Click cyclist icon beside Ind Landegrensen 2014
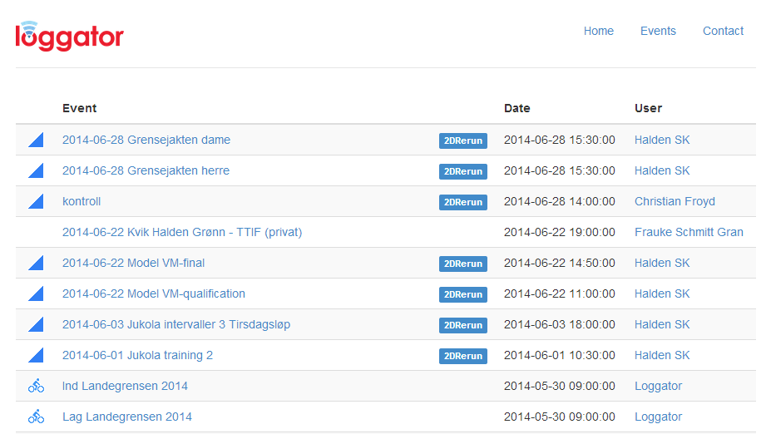This screenshot has width=771, height=434. [36, 386]
